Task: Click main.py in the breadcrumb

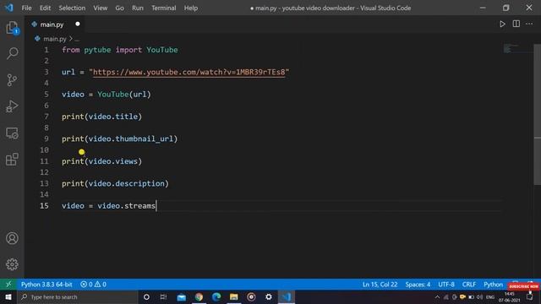Action: (54, 39)
